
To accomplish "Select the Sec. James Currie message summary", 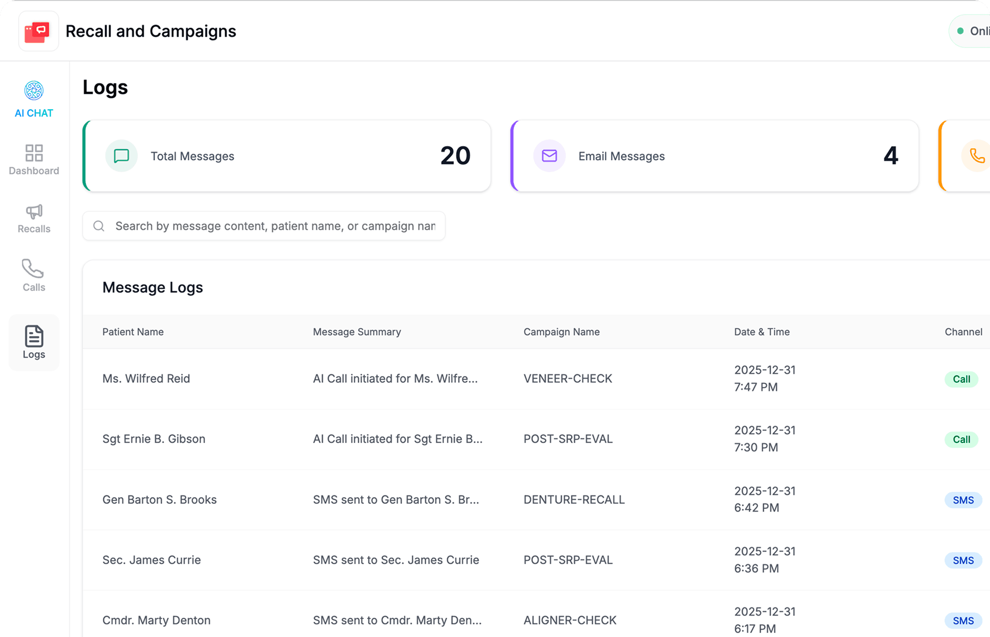I will pos(396,560).
